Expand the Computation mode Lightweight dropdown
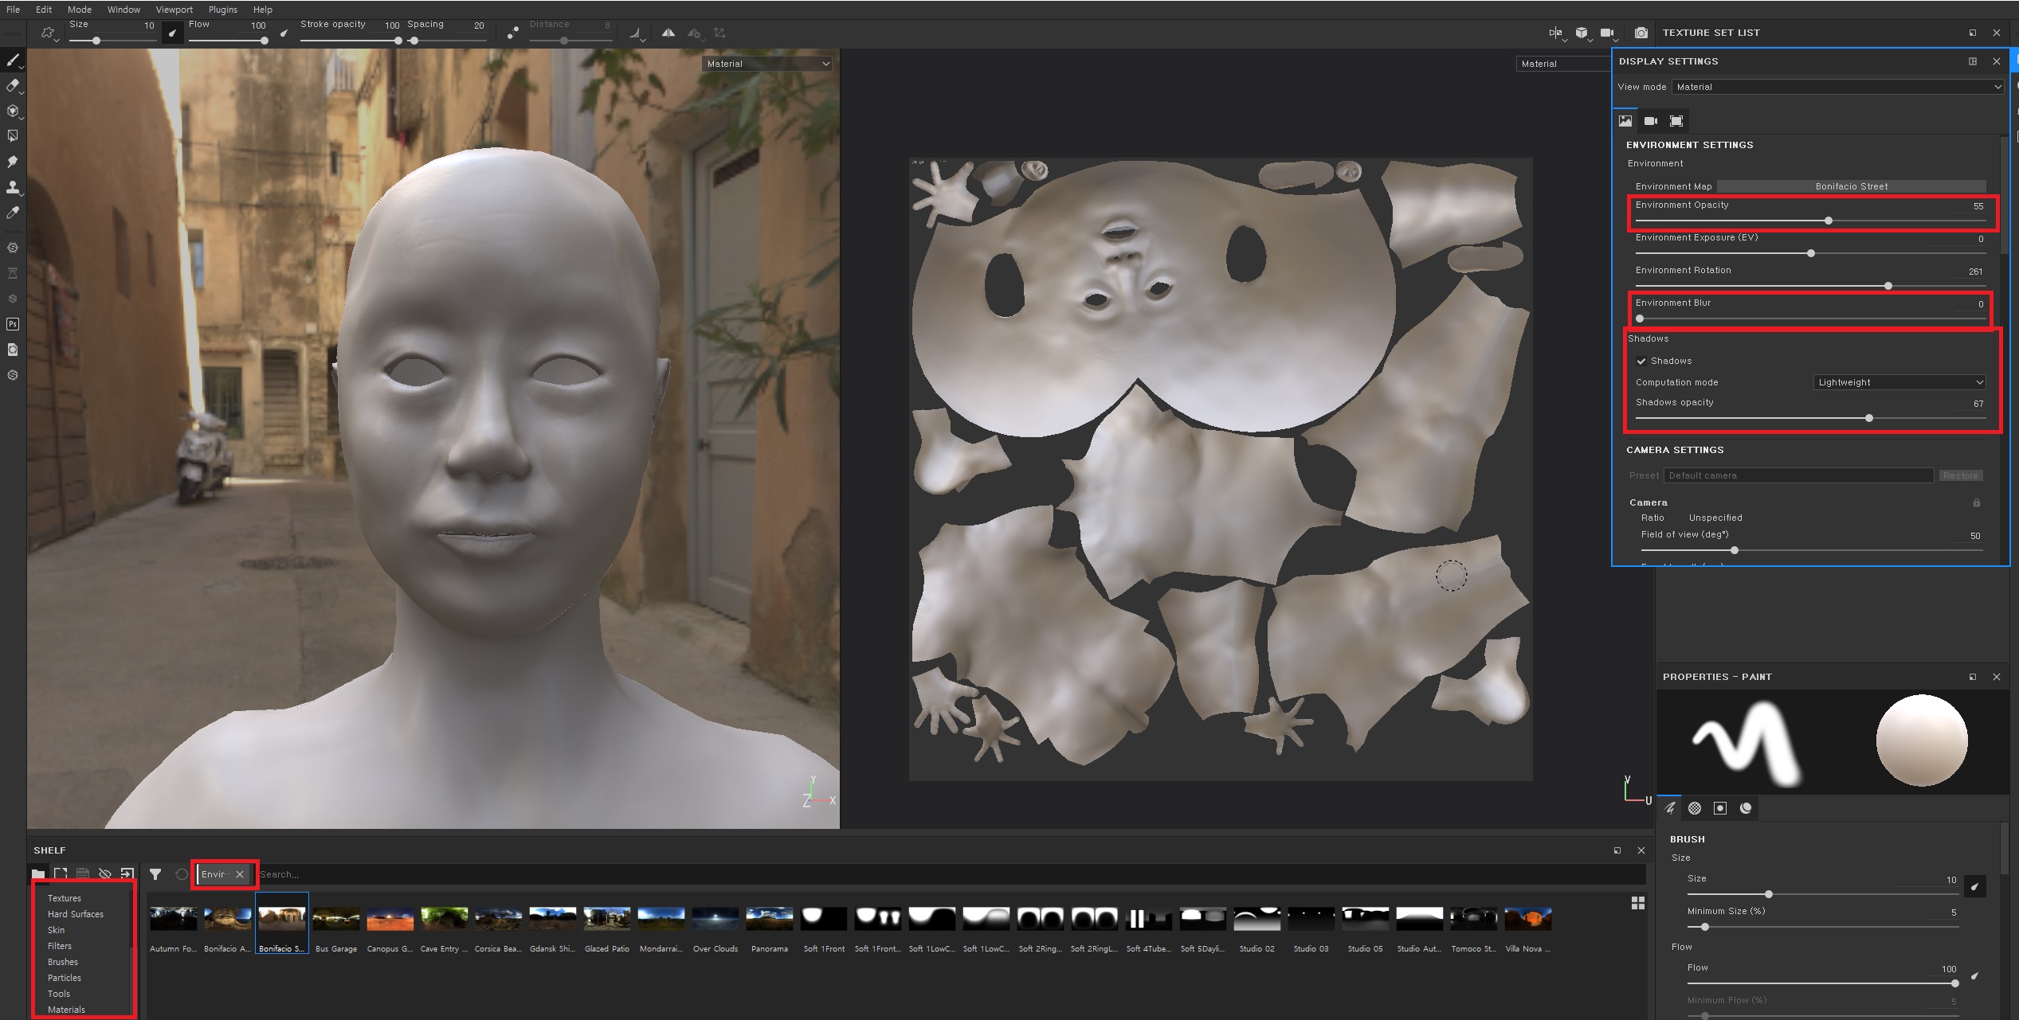This screenshot has height=1020, width=2019. click(x=1899, y=382)
